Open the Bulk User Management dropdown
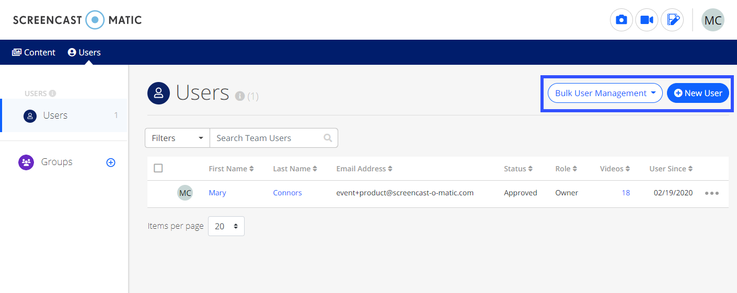This screenshot has height=293, width=737. (605, 93)
